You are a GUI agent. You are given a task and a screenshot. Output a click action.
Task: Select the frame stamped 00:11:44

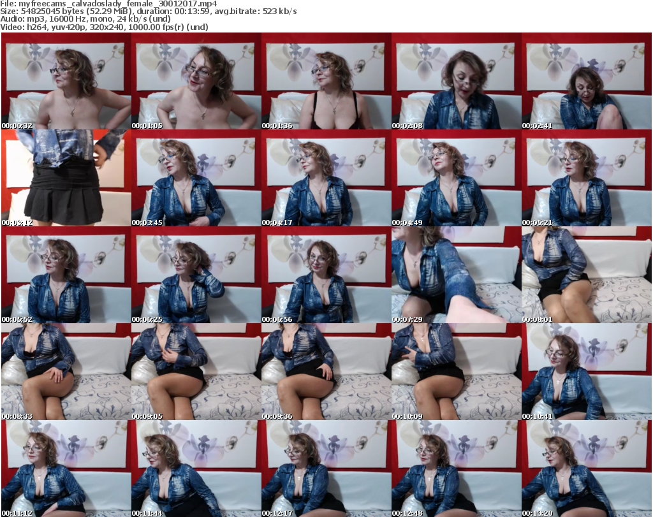(196, 469)
